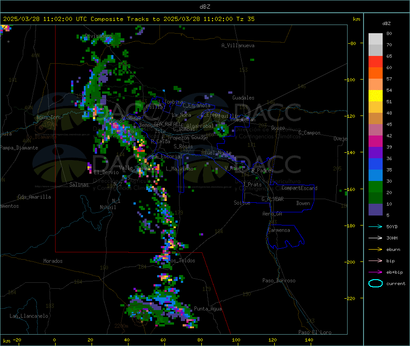Click the 'dBZ' title at top center
The height and width of the screenshot is (346, 410).
(205, 7)
